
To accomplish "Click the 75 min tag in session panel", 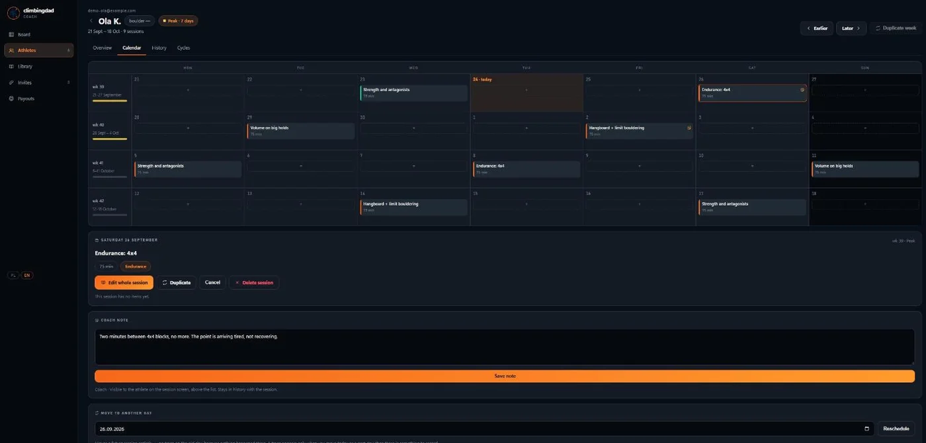I will coord(106,266).
